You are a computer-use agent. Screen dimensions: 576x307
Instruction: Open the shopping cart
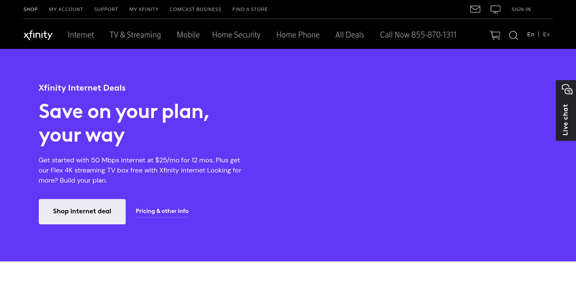[495, 35]
